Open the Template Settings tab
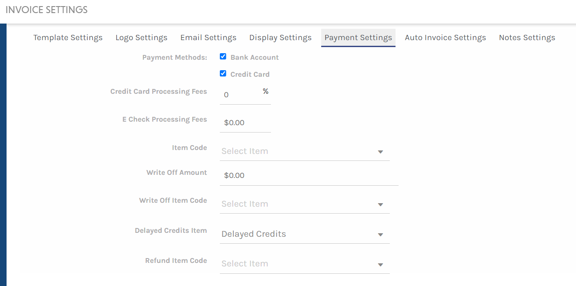This screenshot has height=286, width=576. (68, 37)
